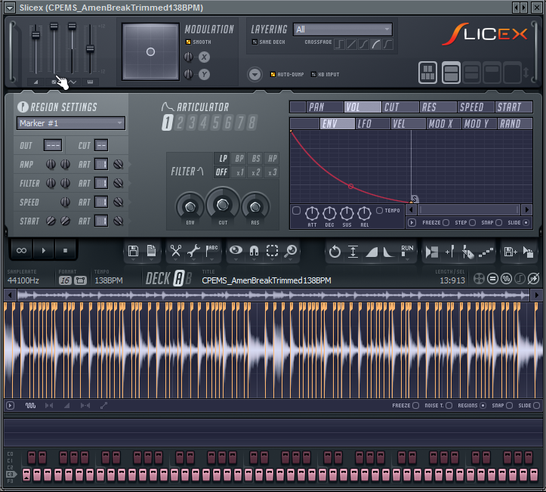This screenshot has height=492, width=546.
Task: Click the keyboard icon under rightmost fader
Action: click(x=90, y=82)
